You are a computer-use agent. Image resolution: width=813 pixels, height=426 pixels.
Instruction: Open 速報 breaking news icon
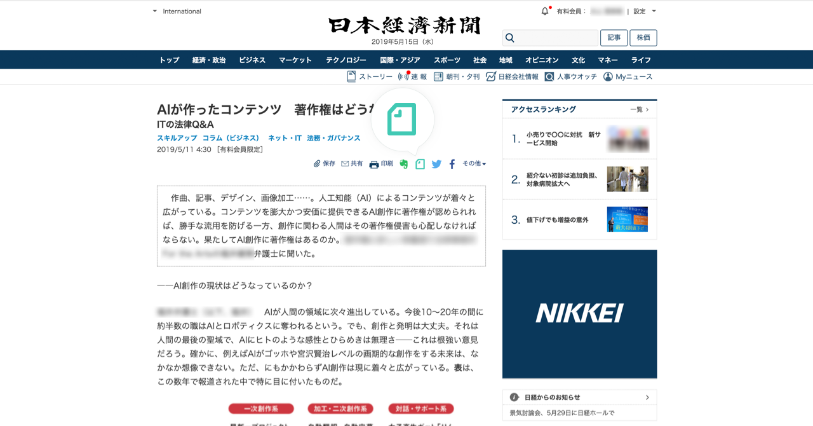[412, 76]
